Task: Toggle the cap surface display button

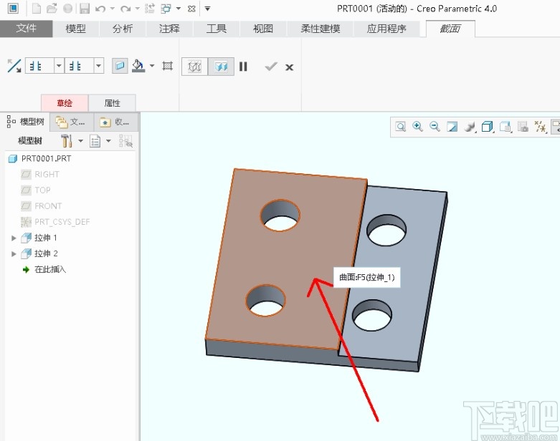Action: [x=120, y=66]
